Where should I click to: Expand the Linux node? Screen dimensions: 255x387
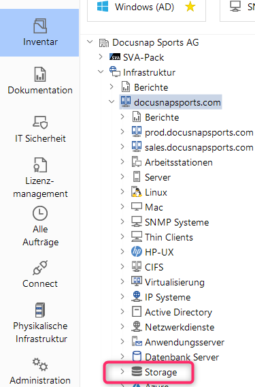tap(122, 191)
